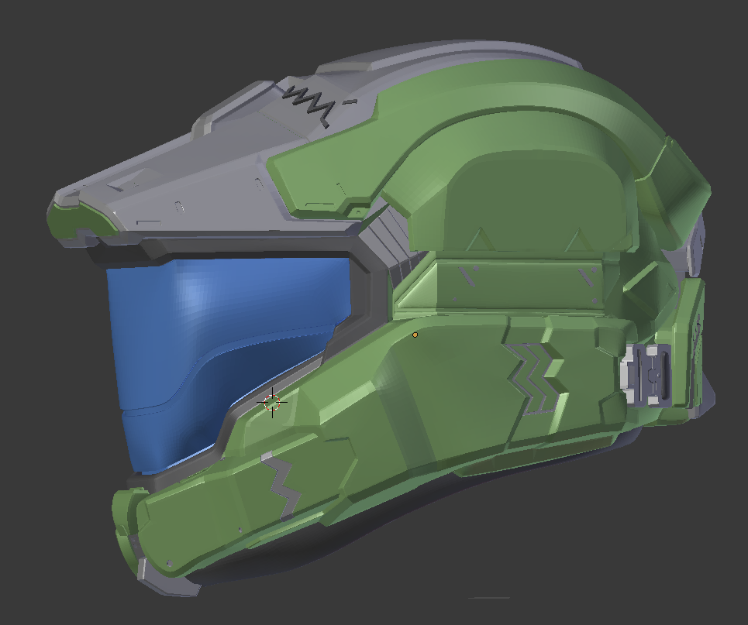Click the 3D cursor crosshair marker
Image resolution: width=748 pixels, height=625 pixels.
click(272, 403)
